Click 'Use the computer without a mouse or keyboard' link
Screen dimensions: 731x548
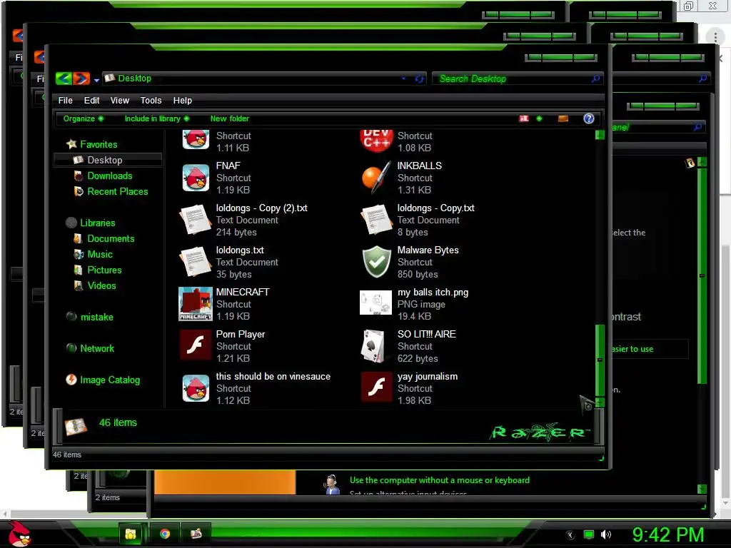click(x=440, y=480)
